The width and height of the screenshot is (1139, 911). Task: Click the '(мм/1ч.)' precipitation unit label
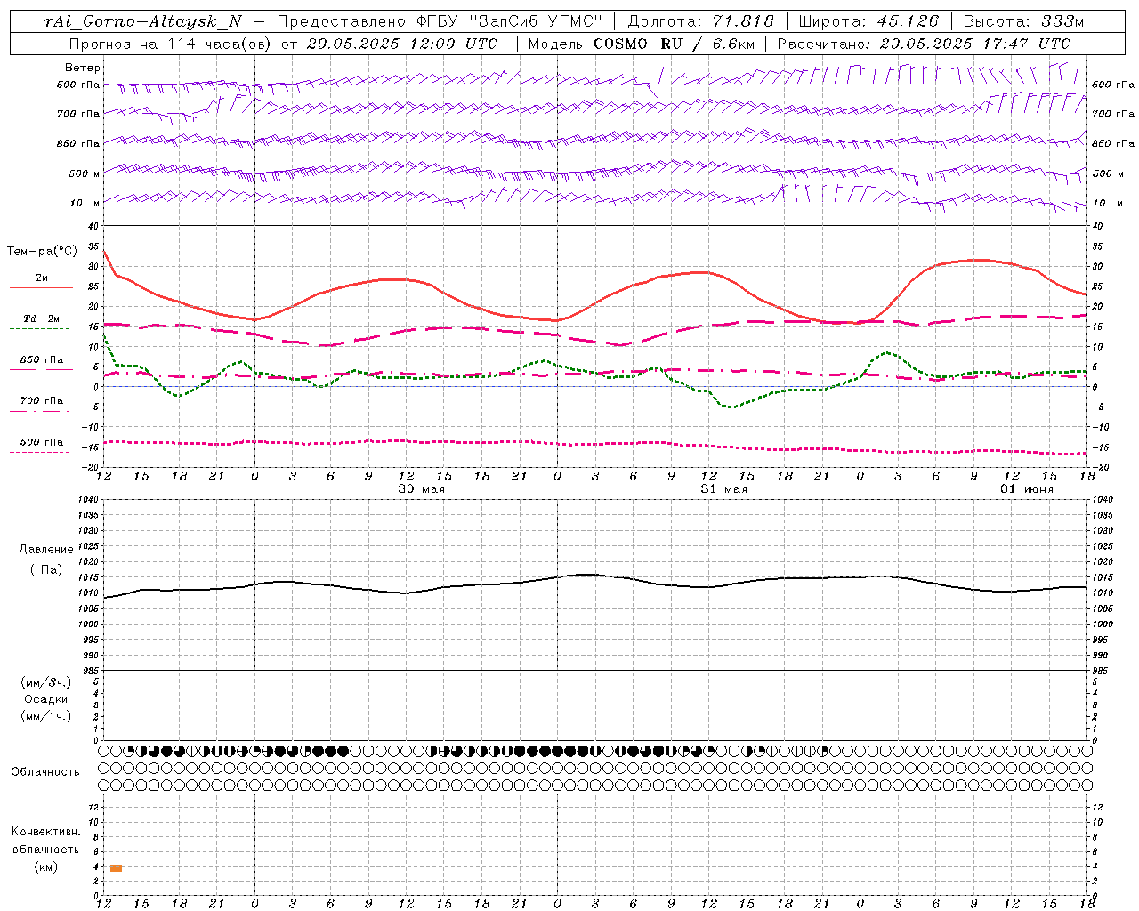46,716
